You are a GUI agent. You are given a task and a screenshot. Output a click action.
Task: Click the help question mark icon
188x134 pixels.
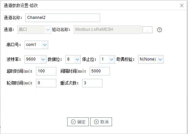pyautogui.click(x=159, y=30)
